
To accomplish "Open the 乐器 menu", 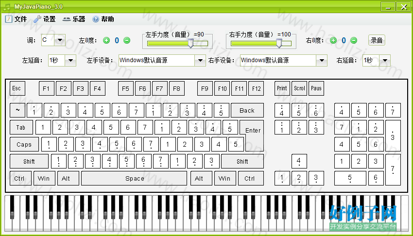I will (x=74, y=19).
